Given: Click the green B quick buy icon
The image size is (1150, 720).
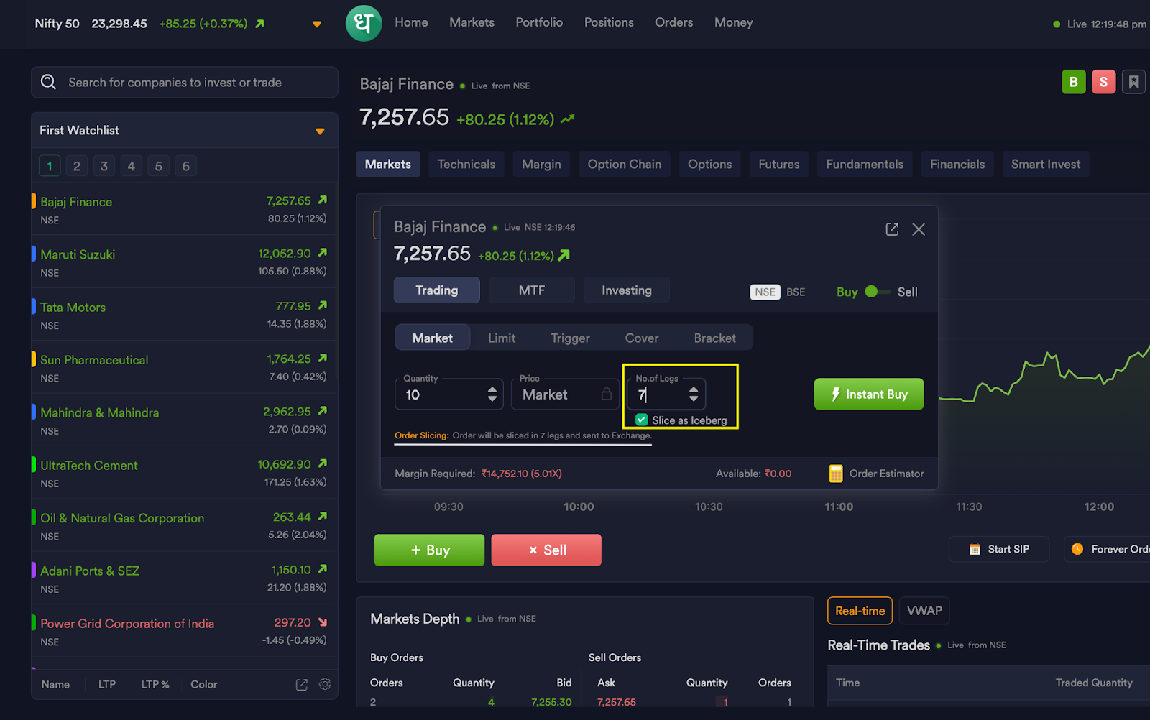Looking at the screenshot, I should point(1074,82).
